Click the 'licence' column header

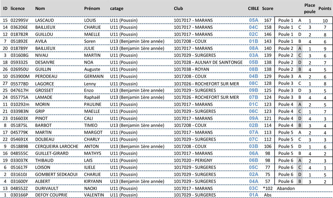[17, 8]
